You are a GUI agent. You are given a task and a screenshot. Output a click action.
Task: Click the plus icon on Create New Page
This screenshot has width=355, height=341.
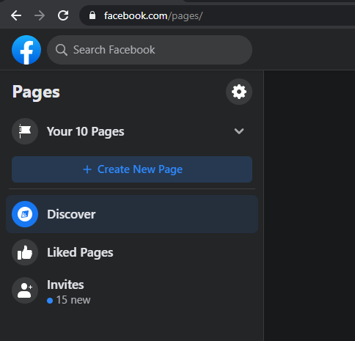coord(87,169)
